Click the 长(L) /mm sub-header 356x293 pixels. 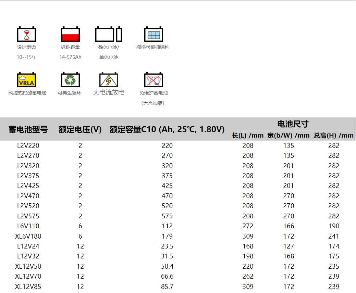[248, 136]
